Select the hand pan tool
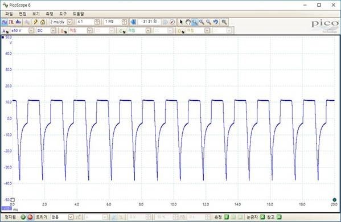 [x=188, y=22]
